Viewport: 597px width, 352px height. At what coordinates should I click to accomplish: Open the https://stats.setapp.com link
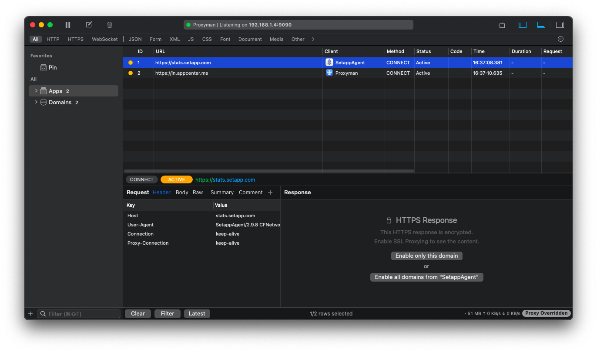225,179
